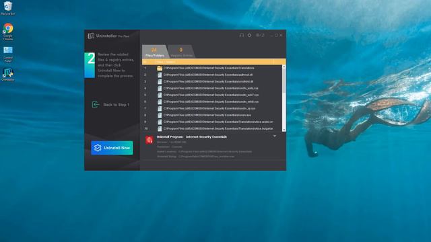Click the Uninstall Now button
The image size is (431, 242).
pos(112,148)
